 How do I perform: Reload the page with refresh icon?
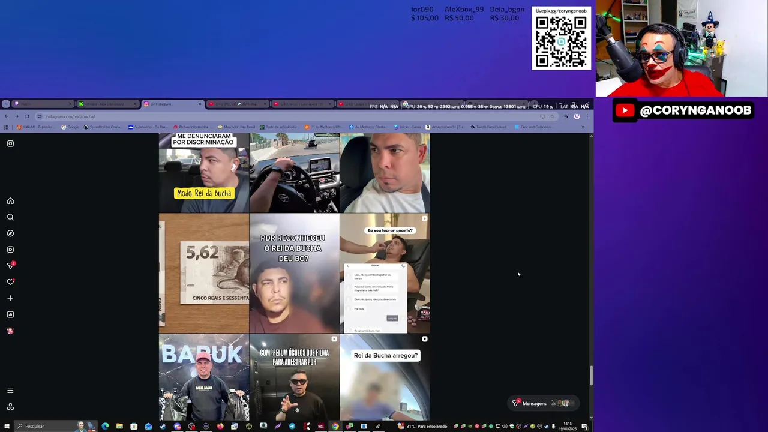click(26, 116)
